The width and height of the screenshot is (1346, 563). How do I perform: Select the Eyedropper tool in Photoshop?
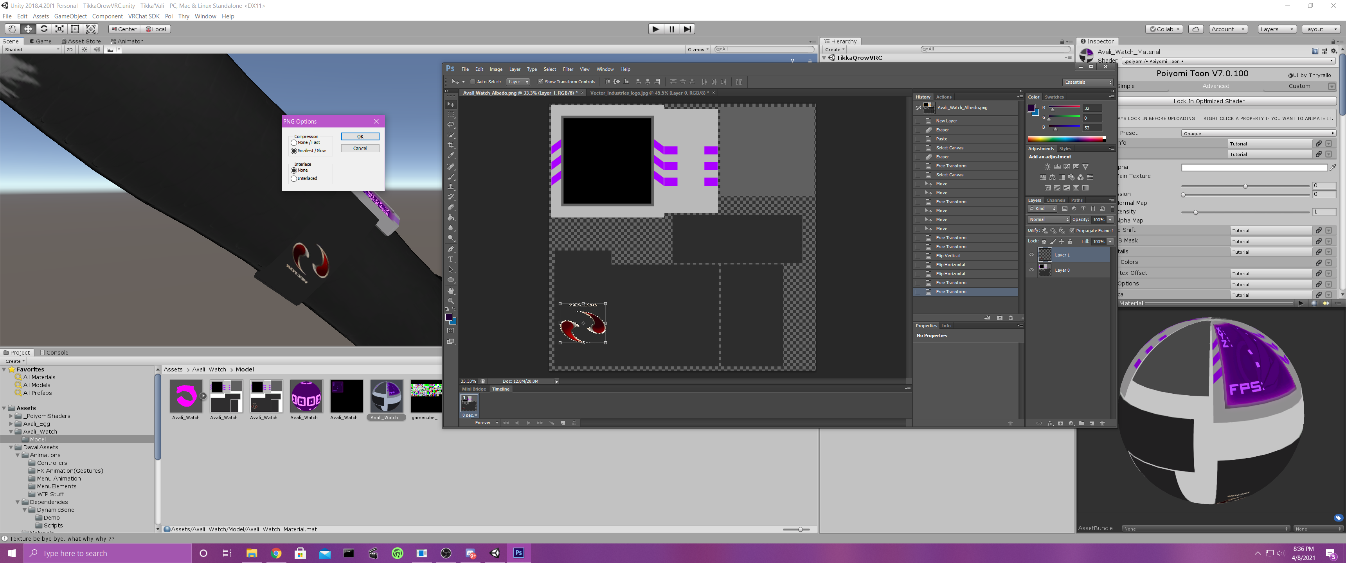pyautogui.click(x=450, y=156)
